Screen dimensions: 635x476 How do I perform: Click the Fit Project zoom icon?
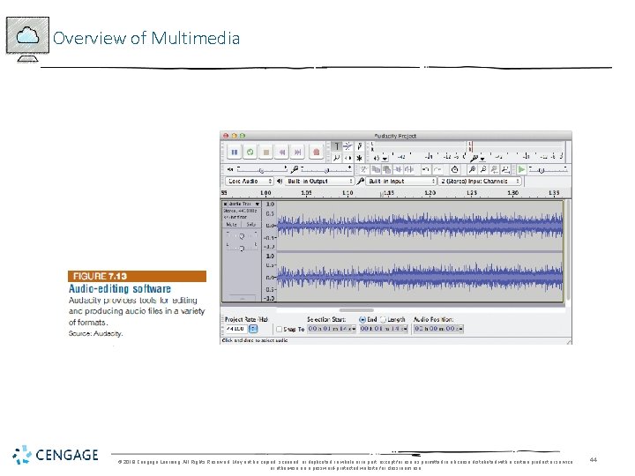tap(505, 169)
